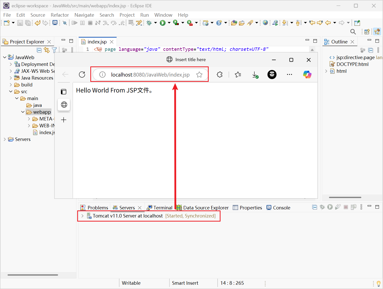Click the toolbar Search magnifier icon

tap(353, 32)
